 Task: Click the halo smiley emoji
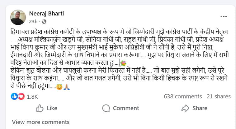click(59, 87)
